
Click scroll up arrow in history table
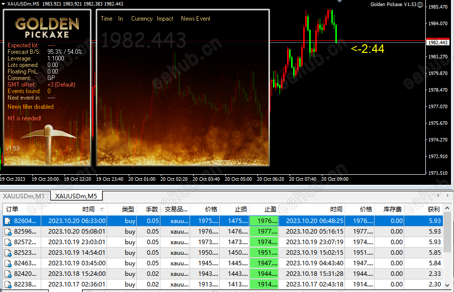[x=447, y=208]
